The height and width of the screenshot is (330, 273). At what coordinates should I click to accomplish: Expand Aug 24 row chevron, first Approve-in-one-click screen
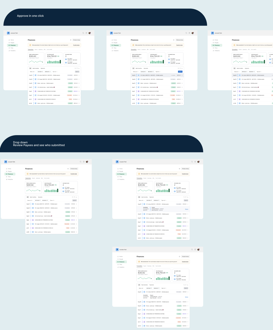79,75
